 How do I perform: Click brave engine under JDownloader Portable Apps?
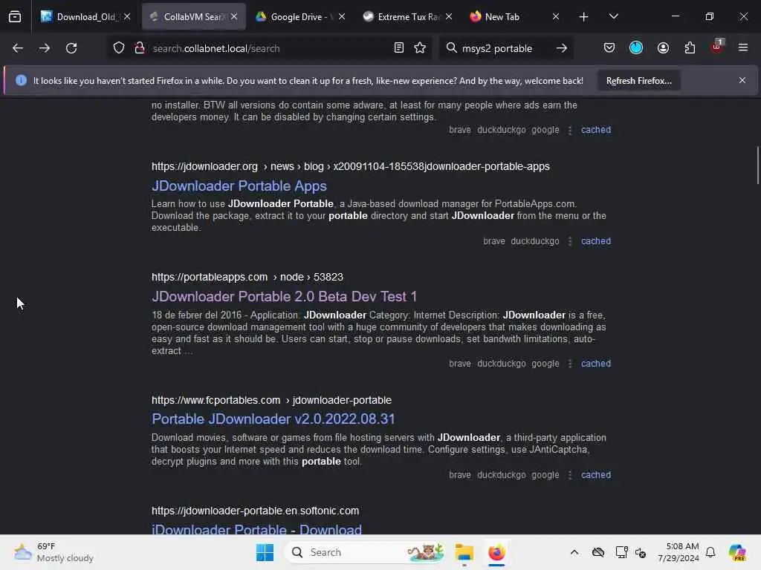tap(494, 241)
